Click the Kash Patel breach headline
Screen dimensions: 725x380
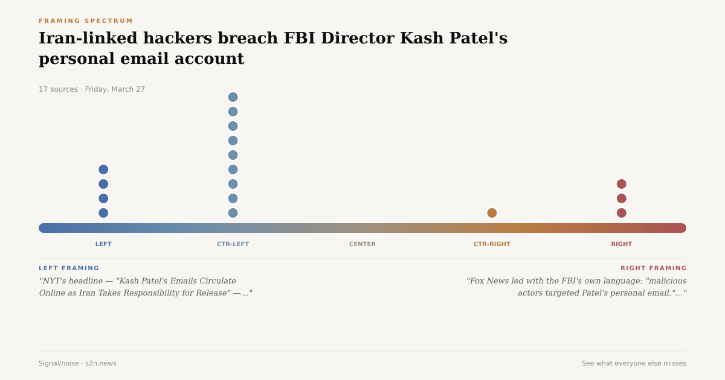pos(273,48)
